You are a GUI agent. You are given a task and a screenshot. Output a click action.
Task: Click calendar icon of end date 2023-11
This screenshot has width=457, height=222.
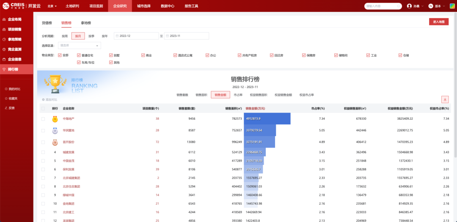coord(167,36)
